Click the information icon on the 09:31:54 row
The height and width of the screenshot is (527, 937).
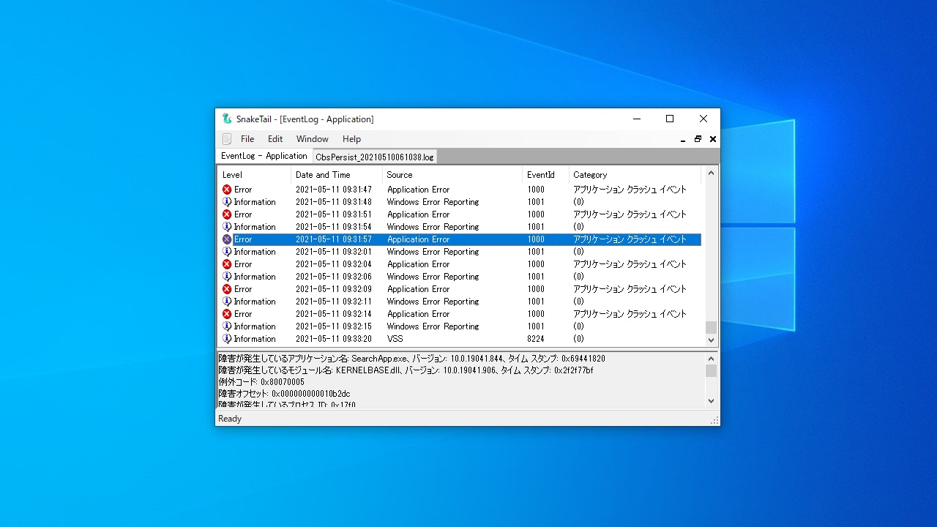click(227, 227)
